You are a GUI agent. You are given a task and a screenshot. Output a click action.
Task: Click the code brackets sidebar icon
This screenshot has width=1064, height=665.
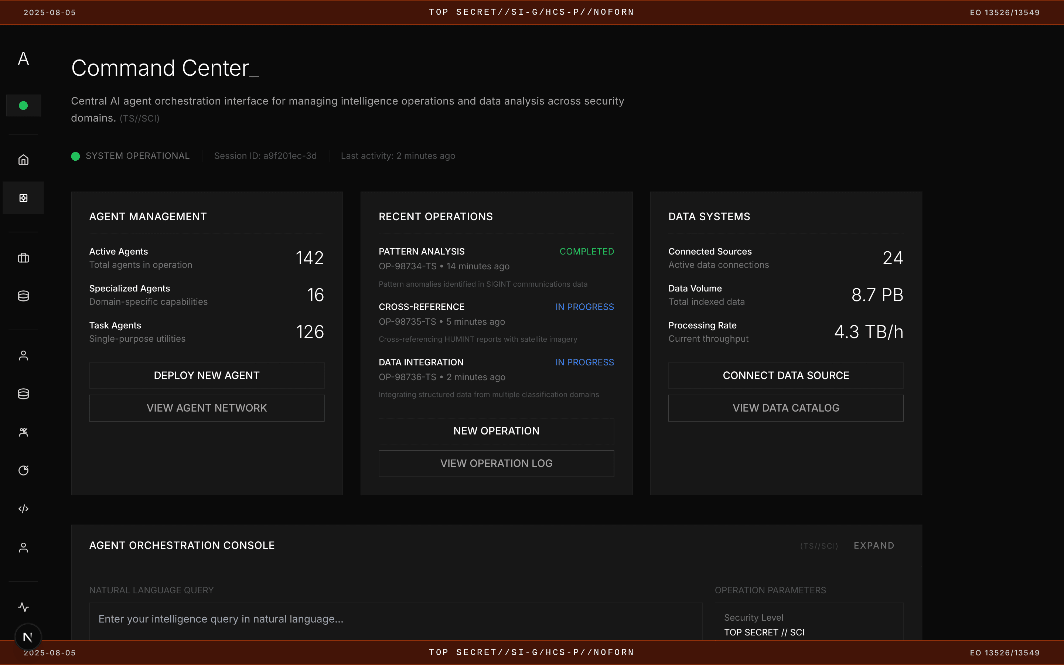coord(23,509)
